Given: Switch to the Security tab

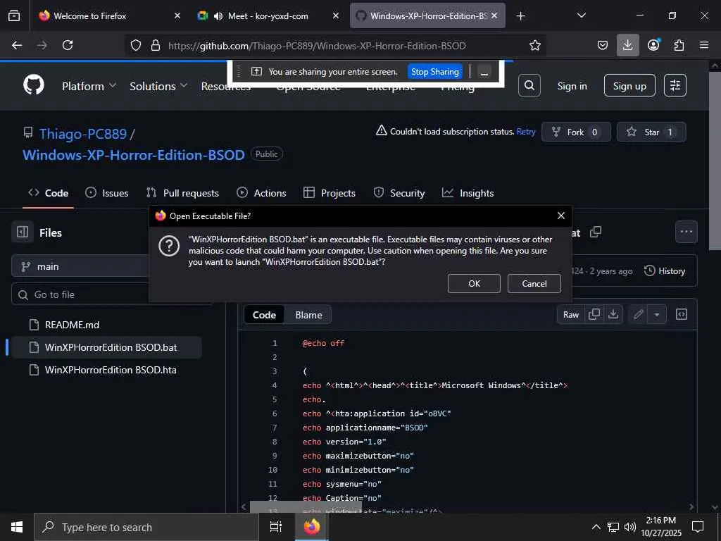Looking at the screenshot, I should pyautogui.click(x=399, y=193).
